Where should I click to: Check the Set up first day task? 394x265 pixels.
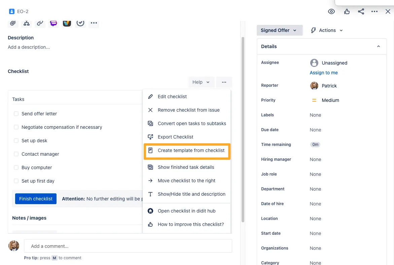pyautogui.click(x=16, y=181)
